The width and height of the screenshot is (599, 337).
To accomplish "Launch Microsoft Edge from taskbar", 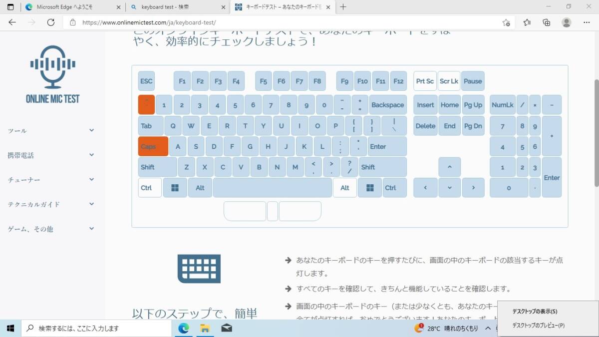I will tap(184, 328).
